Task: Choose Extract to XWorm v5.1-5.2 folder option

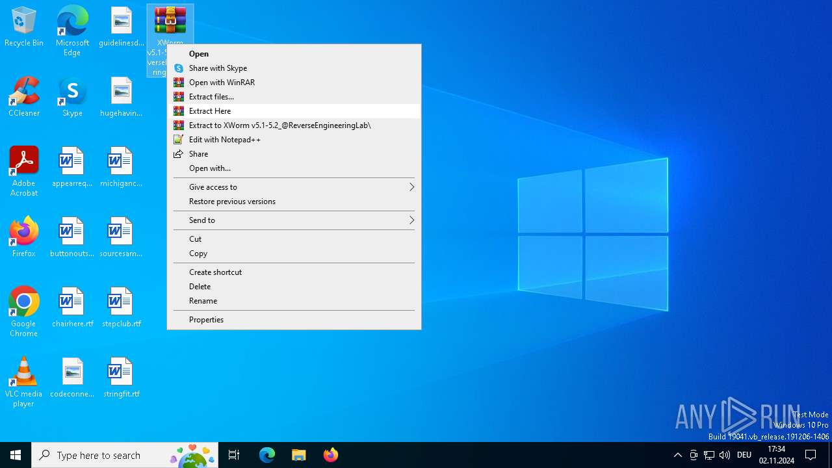Action: click(x=294, y=125)
